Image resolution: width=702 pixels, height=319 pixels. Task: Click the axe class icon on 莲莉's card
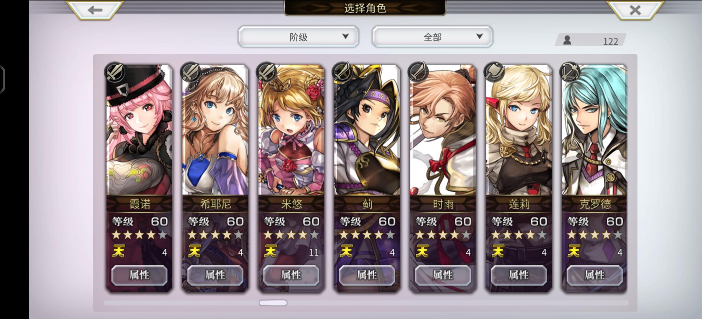494,72
